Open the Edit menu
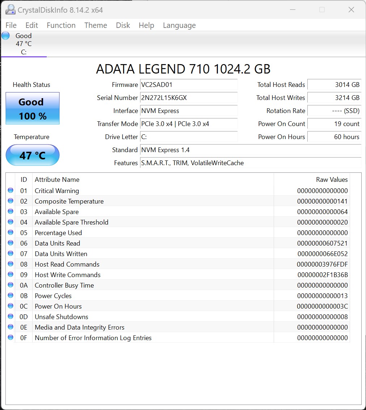Viewport: 366px width, 410px height. pos(31,25)
